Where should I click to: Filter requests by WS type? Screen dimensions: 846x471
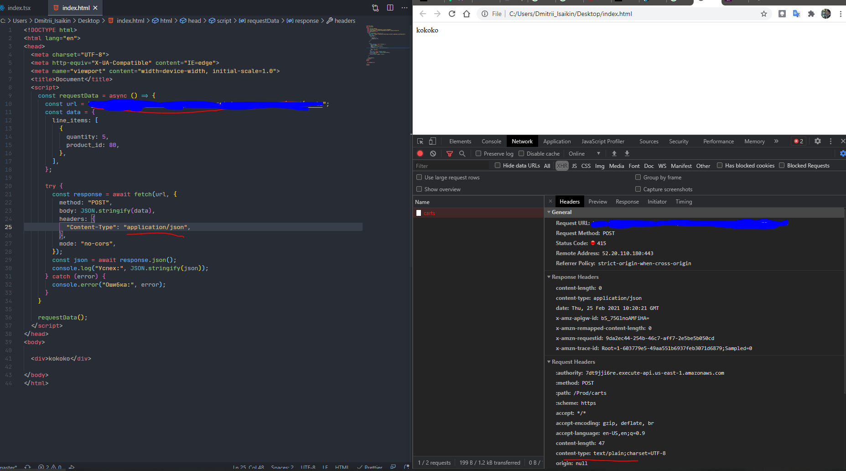(x=662, y=166)
